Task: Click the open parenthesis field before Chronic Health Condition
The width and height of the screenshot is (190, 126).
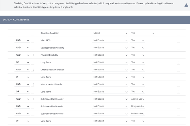Action: coord(33,70)
